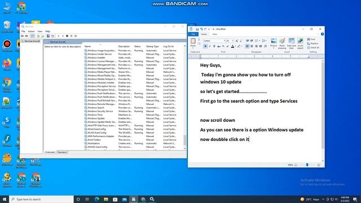
Task: Toggle Italic formatting in WordPad
Action: 210,46
